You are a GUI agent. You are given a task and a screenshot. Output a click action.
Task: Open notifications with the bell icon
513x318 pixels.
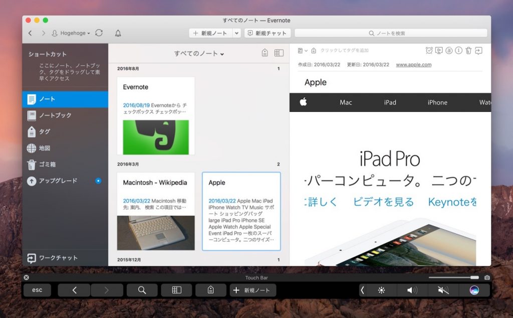pos(118,33)
